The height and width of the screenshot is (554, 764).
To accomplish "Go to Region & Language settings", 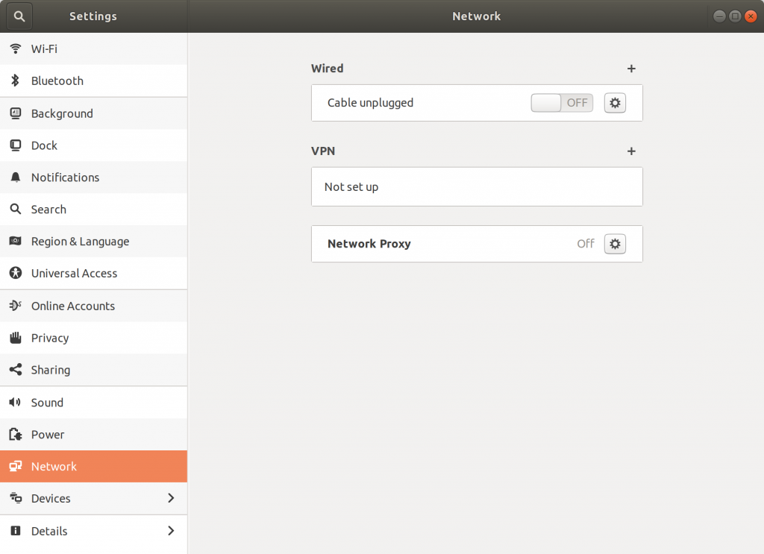I will tap(80, 242).
